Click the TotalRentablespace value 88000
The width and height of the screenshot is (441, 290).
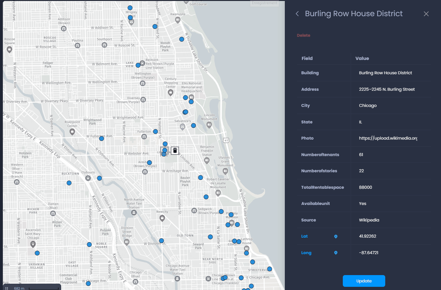point(365,187)
